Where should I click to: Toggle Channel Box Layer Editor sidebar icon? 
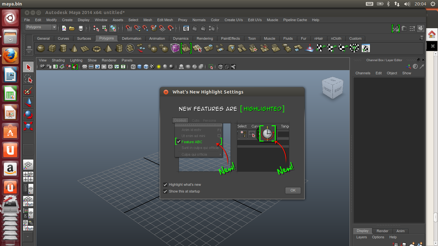point(421,28)
